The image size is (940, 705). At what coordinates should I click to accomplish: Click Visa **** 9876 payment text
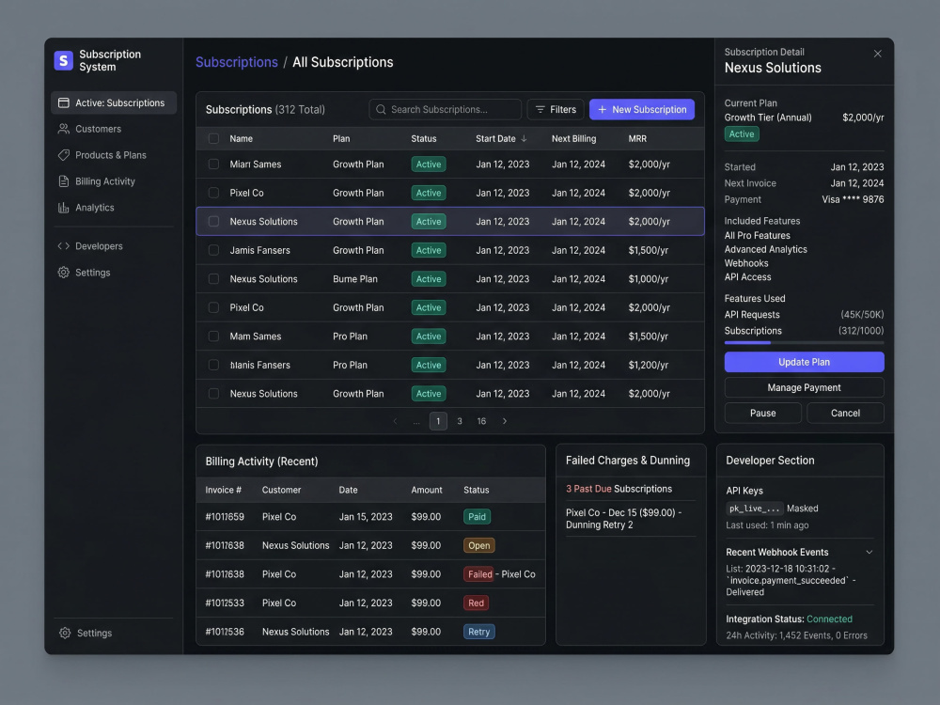[853, 199]
